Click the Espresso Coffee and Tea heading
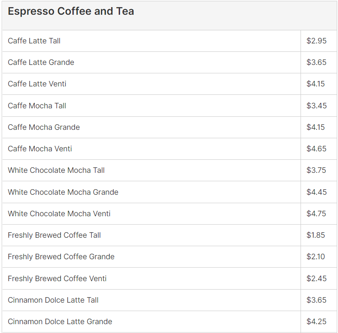The width and height of the screenshot is (338, 333). click(71, 11)
